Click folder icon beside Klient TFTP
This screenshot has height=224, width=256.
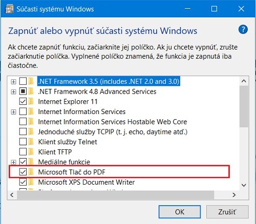pos(31,152)
